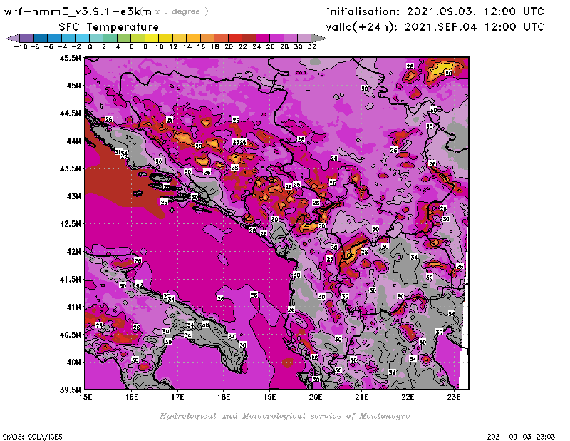Click the '41N' latitude label
570x441 pixels.
73,307
